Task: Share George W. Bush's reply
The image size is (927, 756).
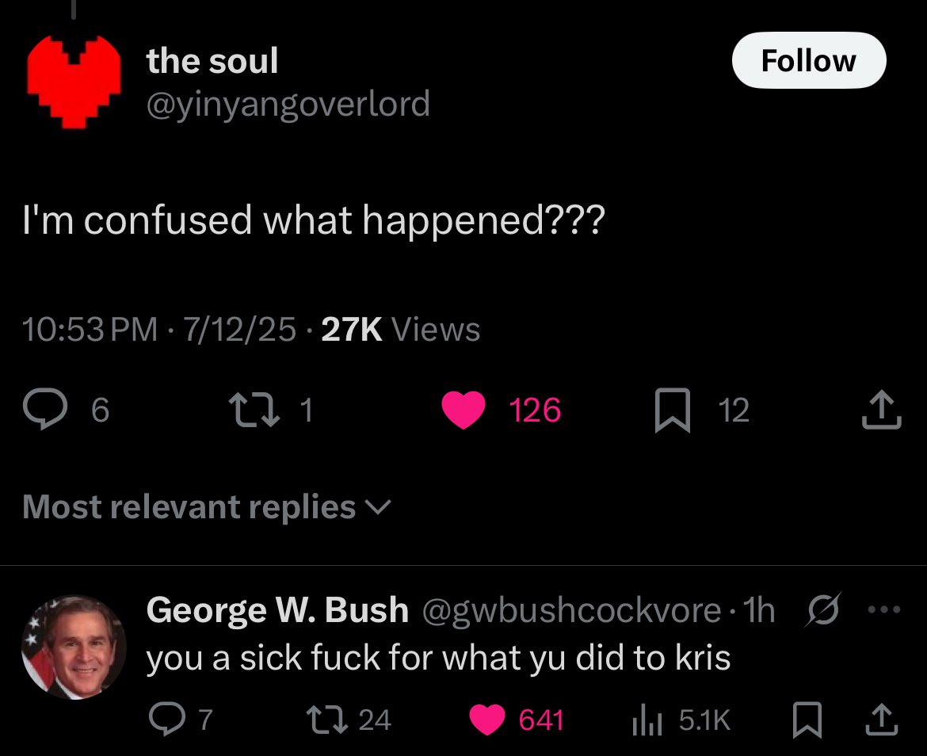Action: click(882, 720)
